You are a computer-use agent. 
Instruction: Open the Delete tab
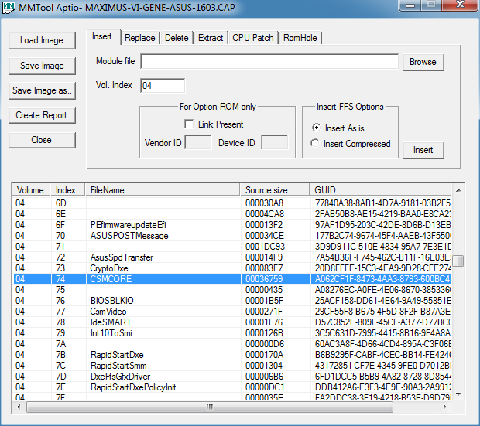[x=177, y=38]
